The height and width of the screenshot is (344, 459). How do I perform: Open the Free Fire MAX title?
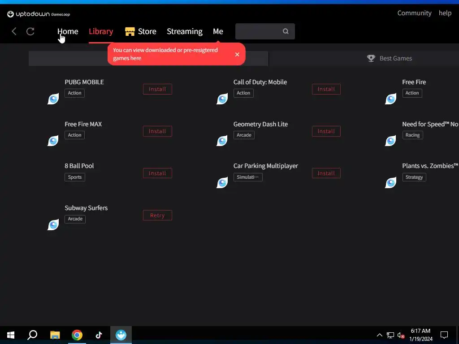tap(83, 124)
